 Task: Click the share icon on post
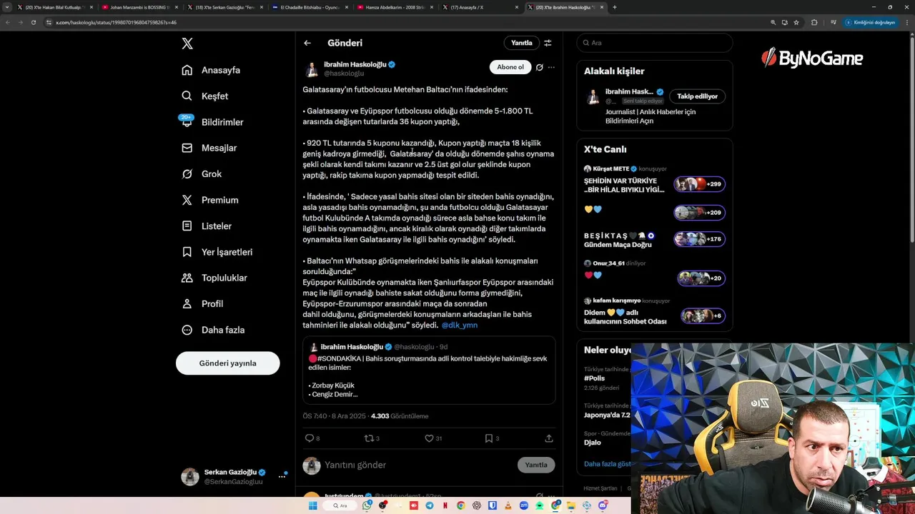coord(549,438)
